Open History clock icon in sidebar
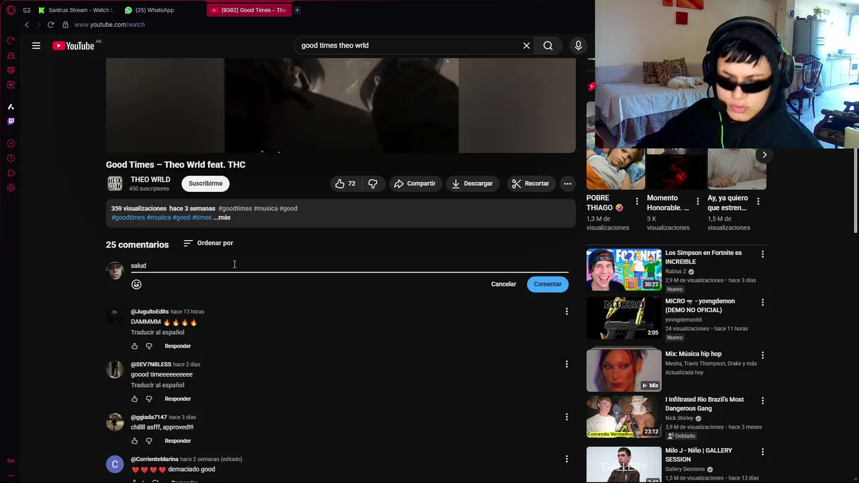The image size is (859, 483). tap(11, 158)
